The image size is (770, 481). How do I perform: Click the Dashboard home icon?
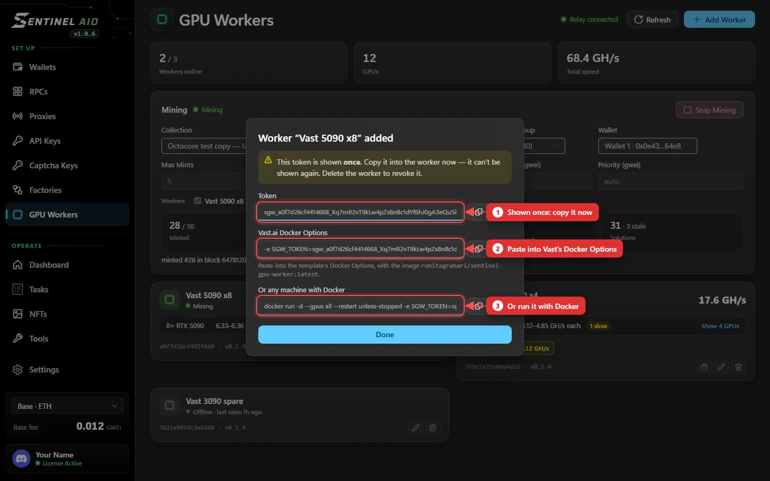tap(18, 265)
